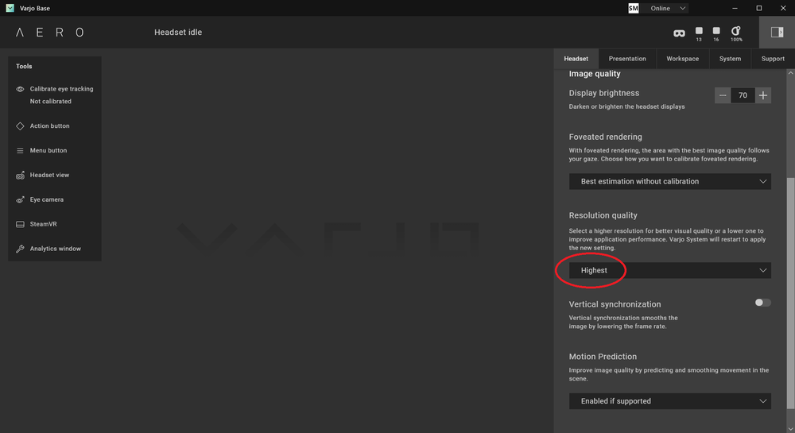Viewport: 795px width, 433px height.
Task: Switch to the Workspace tab
Action: click(x=682, y=59)
